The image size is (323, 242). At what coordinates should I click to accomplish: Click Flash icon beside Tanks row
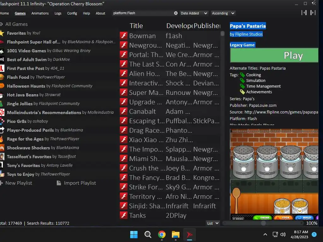pos(124,215)
